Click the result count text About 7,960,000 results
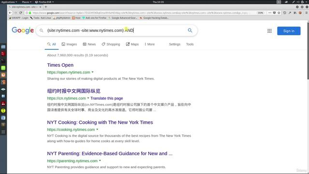Screen dimensions: 309x174 (x=77, y=55)
